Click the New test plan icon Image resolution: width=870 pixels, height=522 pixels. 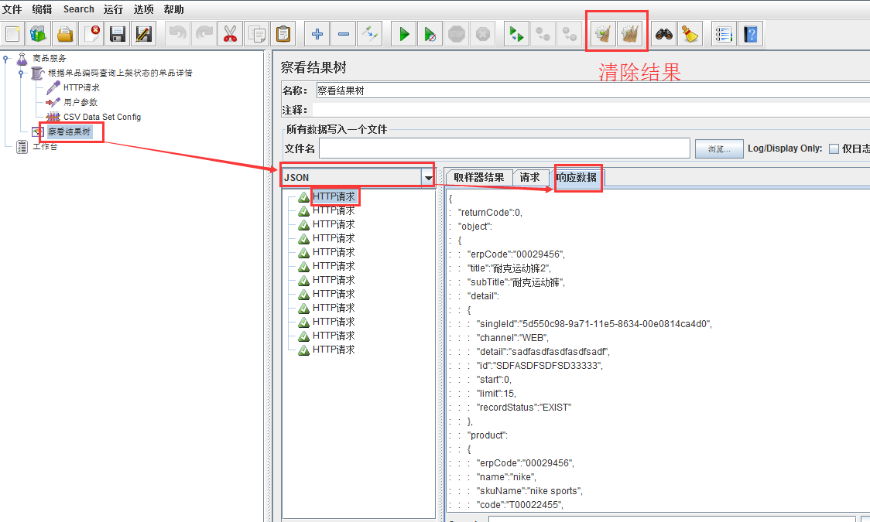click(13, 34)
